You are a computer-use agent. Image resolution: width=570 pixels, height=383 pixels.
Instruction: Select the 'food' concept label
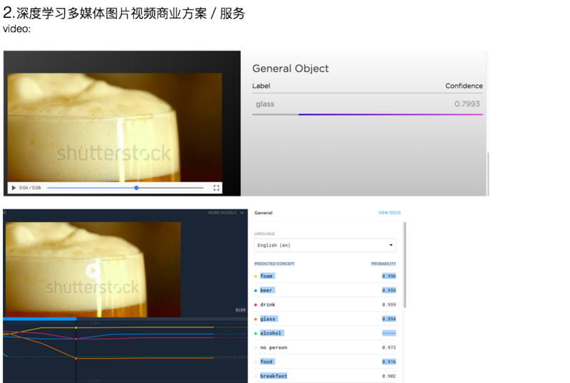266,362
